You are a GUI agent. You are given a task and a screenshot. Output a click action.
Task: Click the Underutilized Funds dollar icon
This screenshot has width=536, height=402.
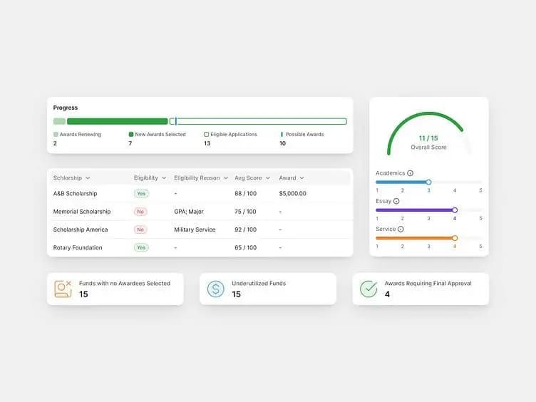(216, 289)
